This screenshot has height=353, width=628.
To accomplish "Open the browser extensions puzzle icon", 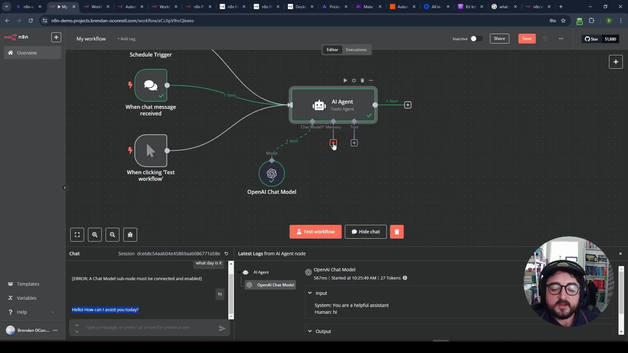I will coord(591,21).
